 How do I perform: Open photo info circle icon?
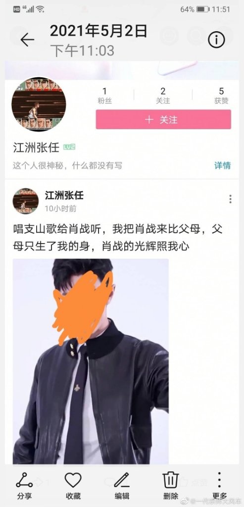coord(216,40)
